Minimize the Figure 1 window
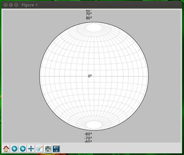The height and width of the screenshot is (155, 184). coord(11,5)
